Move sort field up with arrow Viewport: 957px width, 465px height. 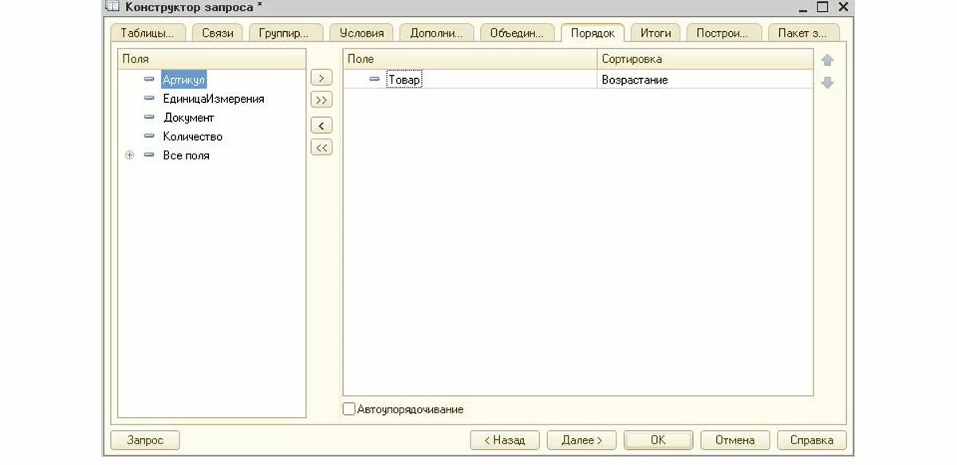[827, 60]
